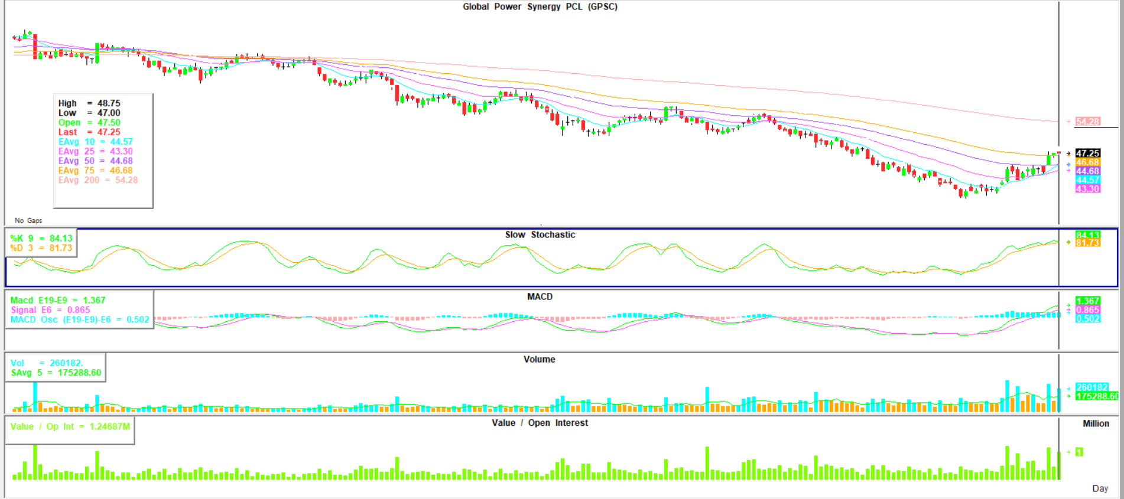Click the Macd E19-E9 = 1.367 readout
The height and width of the screenshot is (499, 1124).
[x=58, y=300]
